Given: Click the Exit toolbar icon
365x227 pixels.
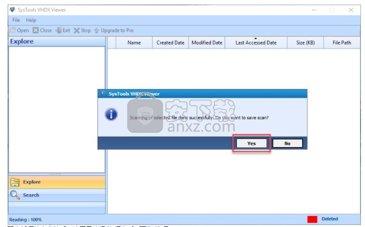Looking at the screenshot, I should tap(58, 30).
